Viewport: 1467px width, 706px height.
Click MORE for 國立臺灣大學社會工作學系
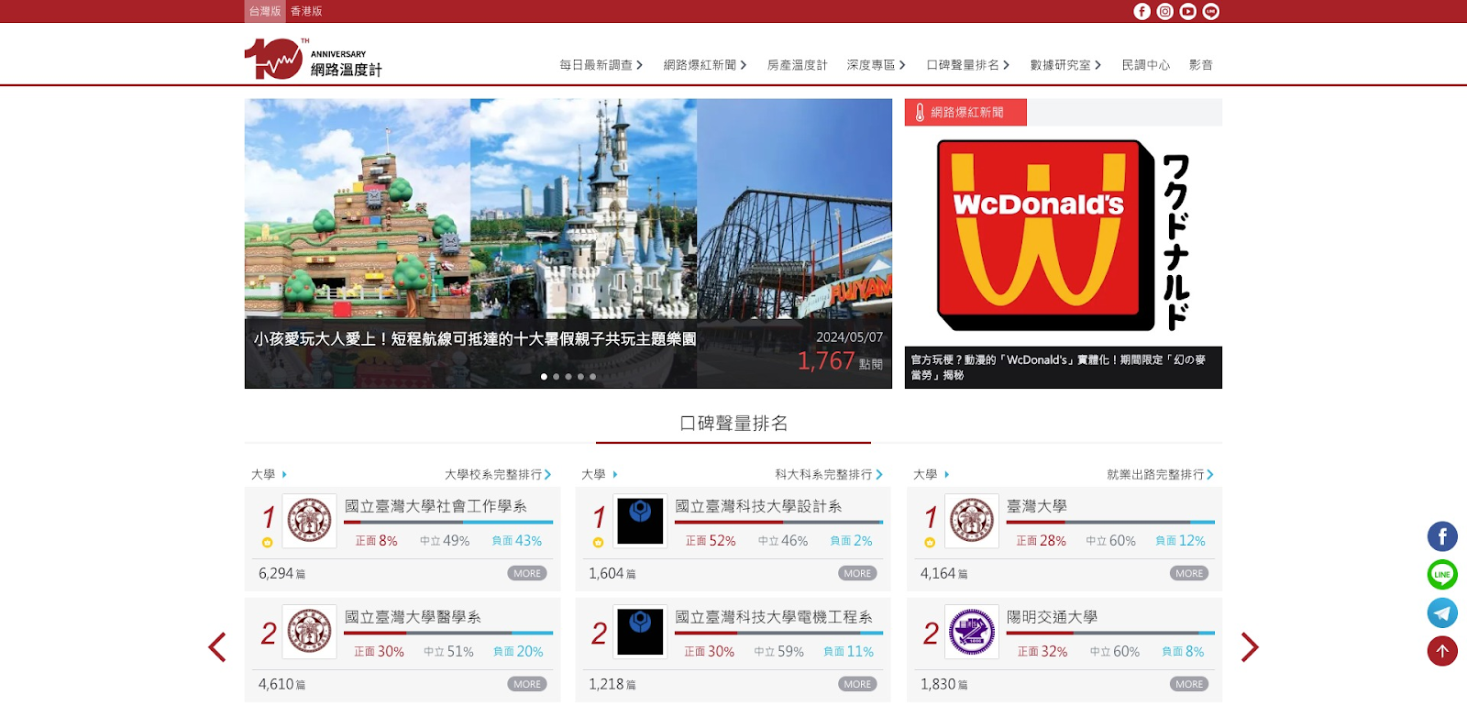click(x=527, y=573)
